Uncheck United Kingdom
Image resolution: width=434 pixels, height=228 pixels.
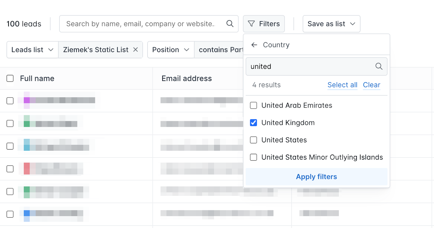coord(253,123)
